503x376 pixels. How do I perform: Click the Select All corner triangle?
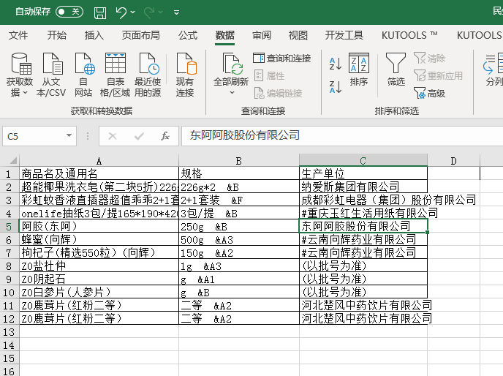pyautogui.click(x=13, y=160)
